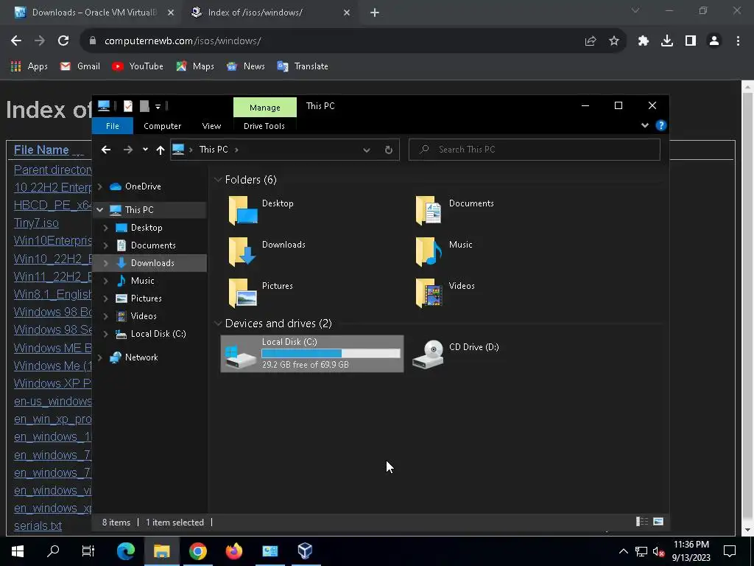The image size is (754, 566).
Task: Collapse This PC tree node
Action: click(x=100, y=210)
